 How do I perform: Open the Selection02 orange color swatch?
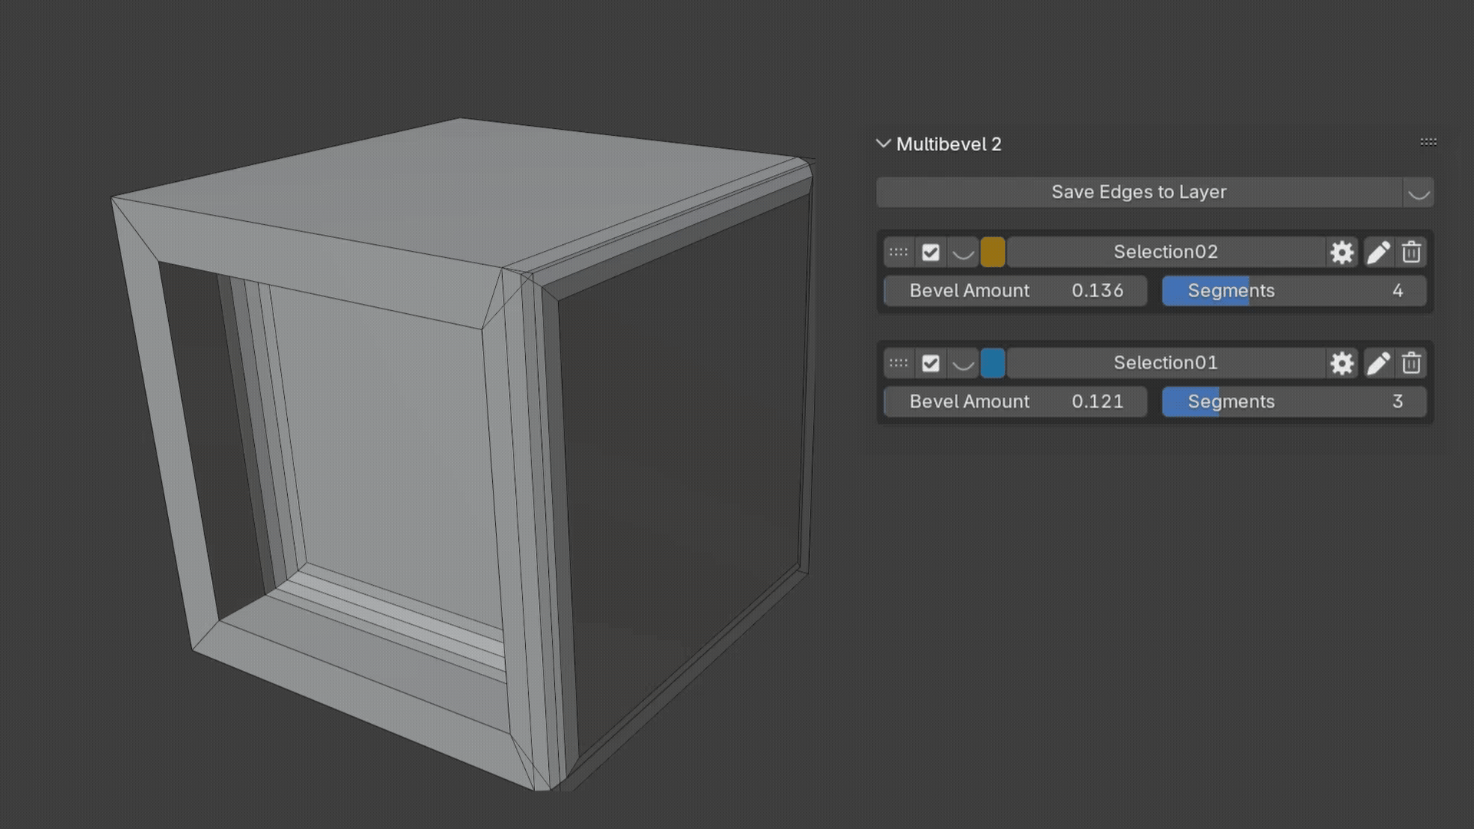(x=993, y=252)
